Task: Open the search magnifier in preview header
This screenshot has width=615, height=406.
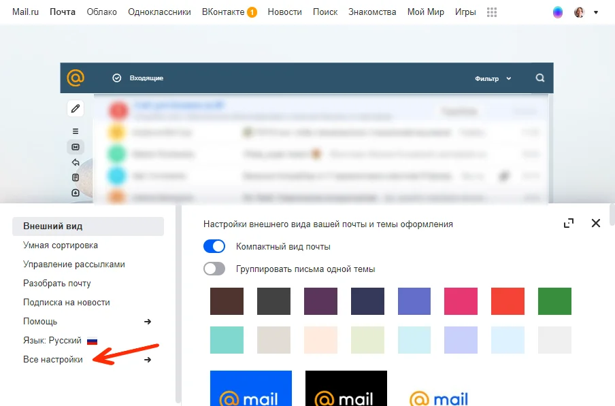Action: point(540,78)
